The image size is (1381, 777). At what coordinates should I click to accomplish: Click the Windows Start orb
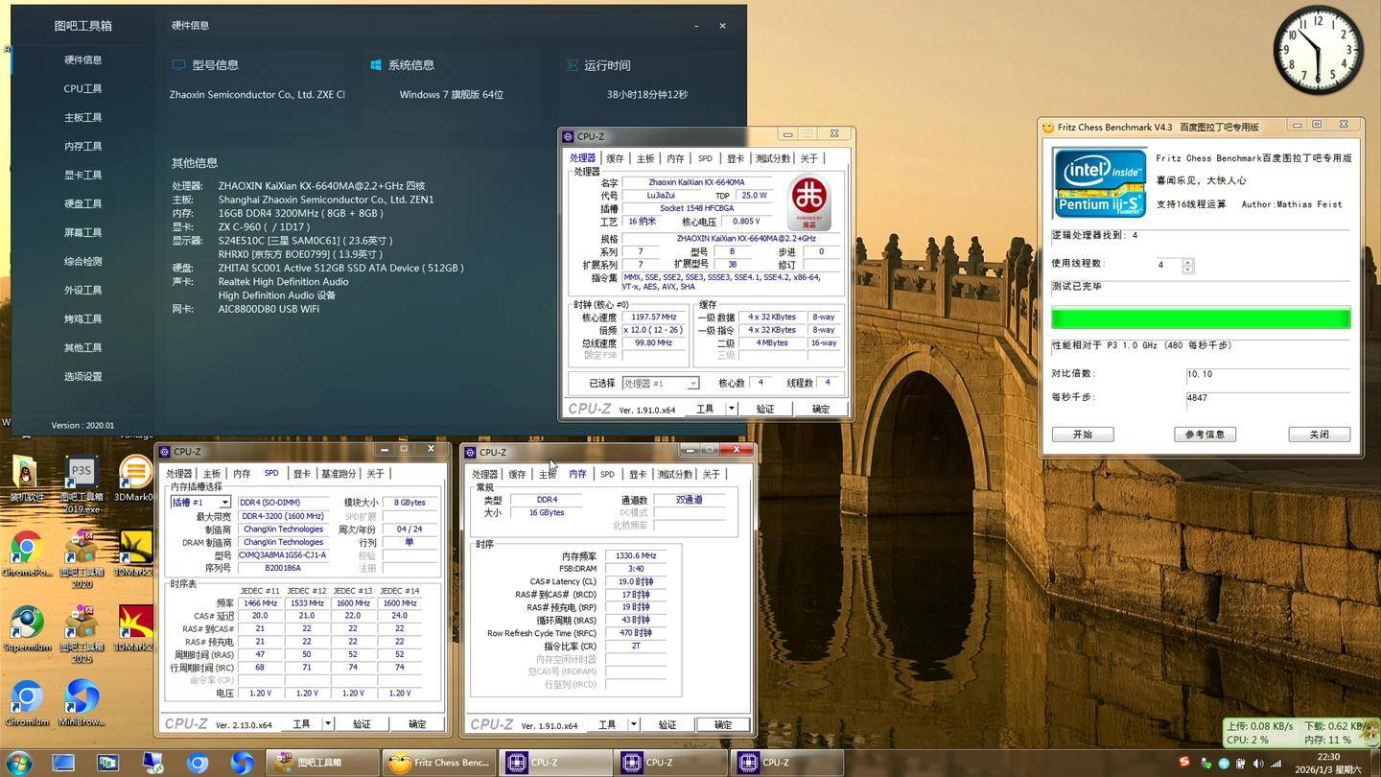pos(18,763)
